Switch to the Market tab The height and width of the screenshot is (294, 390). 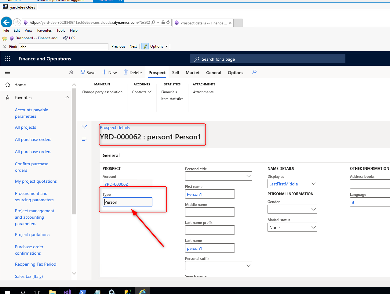(x=192, y=73)
